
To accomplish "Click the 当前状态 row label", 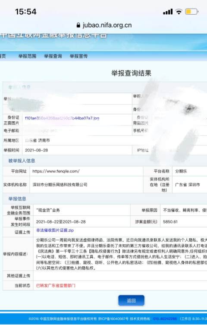I will [x=22, y=286].
